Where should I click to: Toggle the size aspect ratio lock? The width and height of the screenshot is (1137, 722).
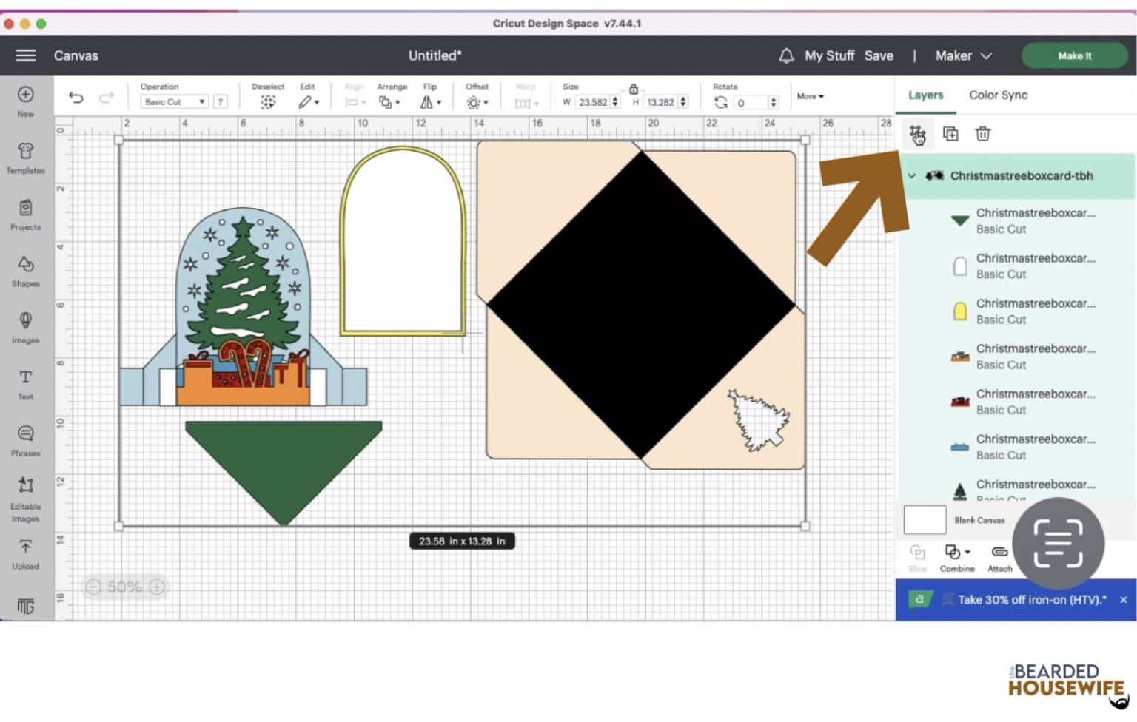(x=633, y=90)
